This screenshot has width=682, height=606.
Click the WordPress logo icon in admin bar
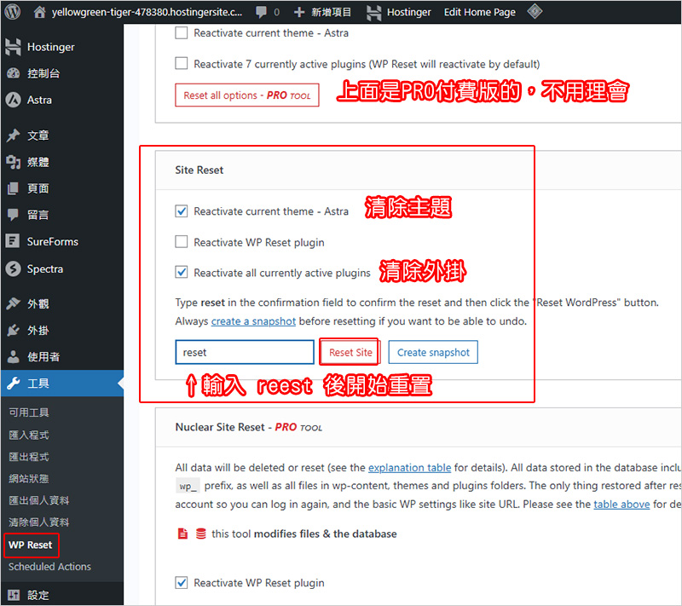coord(13,13)
